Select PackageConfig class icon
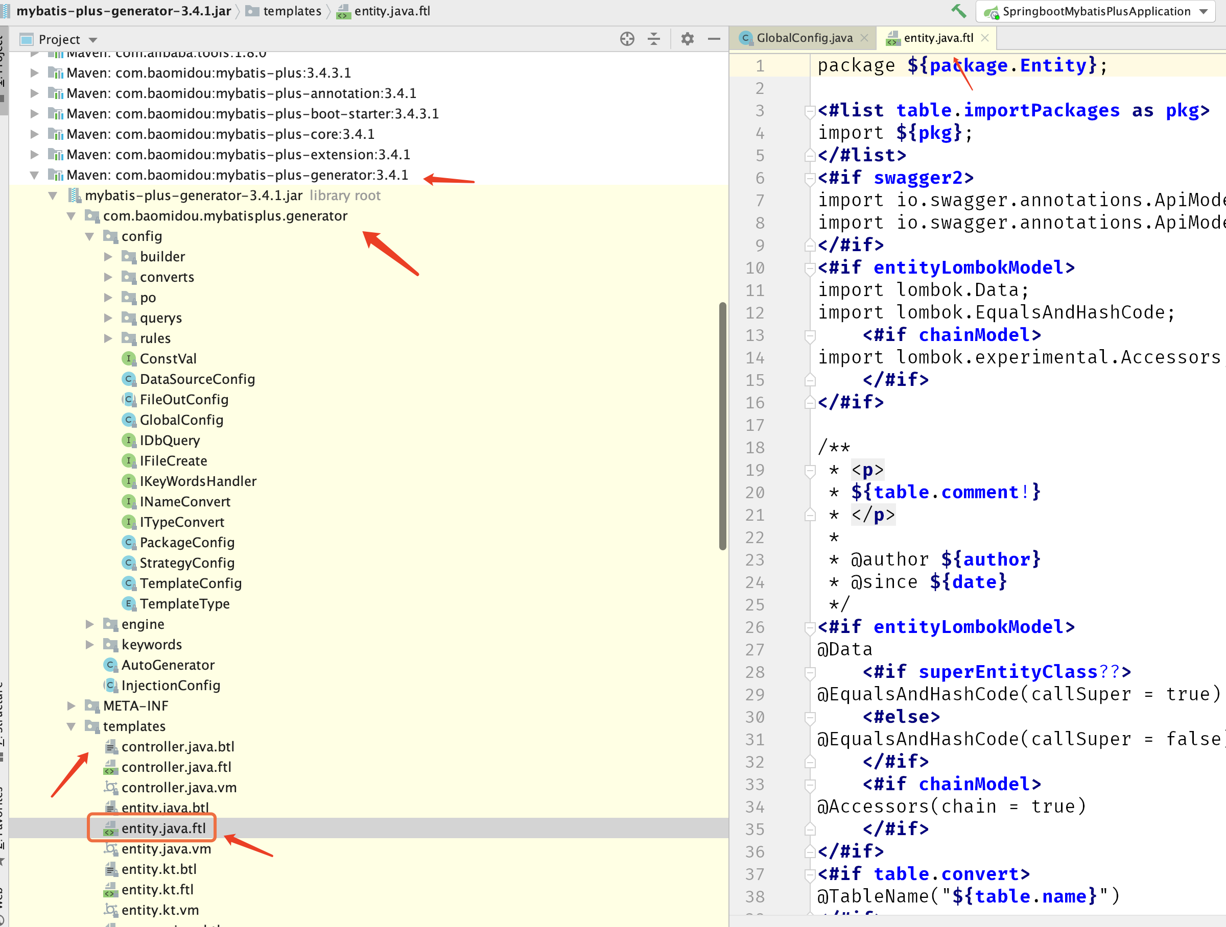Screen dimensions: 1226x927 tap(129, 542)
